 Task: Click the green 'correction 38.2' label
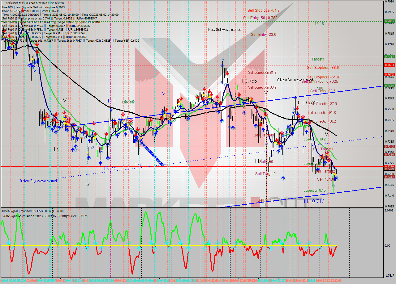(314, 139)
